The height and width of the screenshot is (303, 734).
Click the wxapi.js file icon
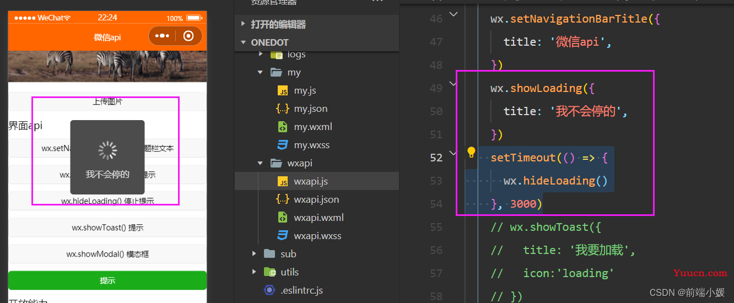[x=283, y=182]
